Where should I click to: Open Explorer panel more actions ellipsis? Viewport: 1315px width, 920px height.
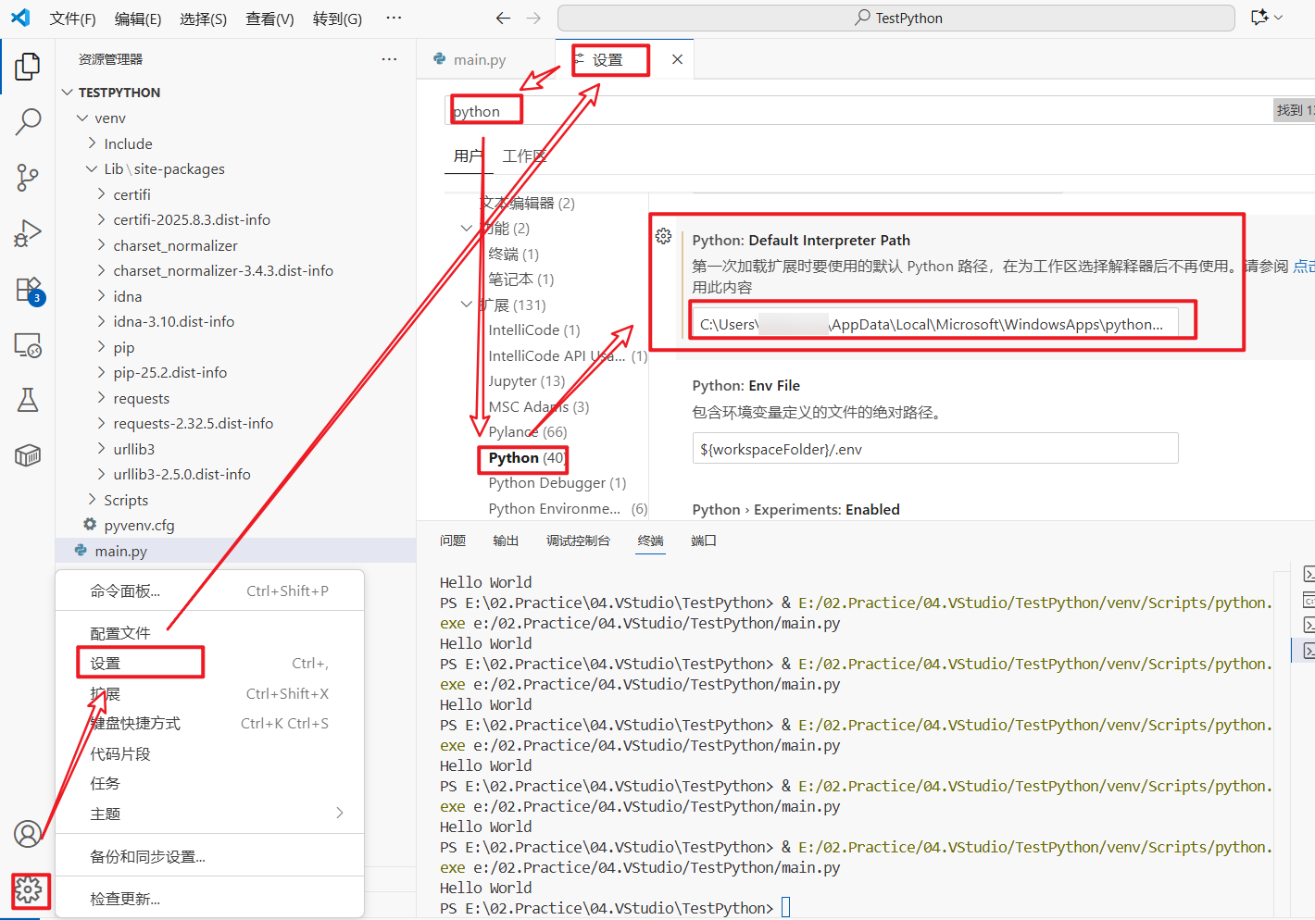click(389, 59)
